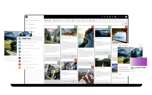This screenshot has width=152, height=95.
Task: Select the Flickr connection row
Action: [x=30, y=55]
